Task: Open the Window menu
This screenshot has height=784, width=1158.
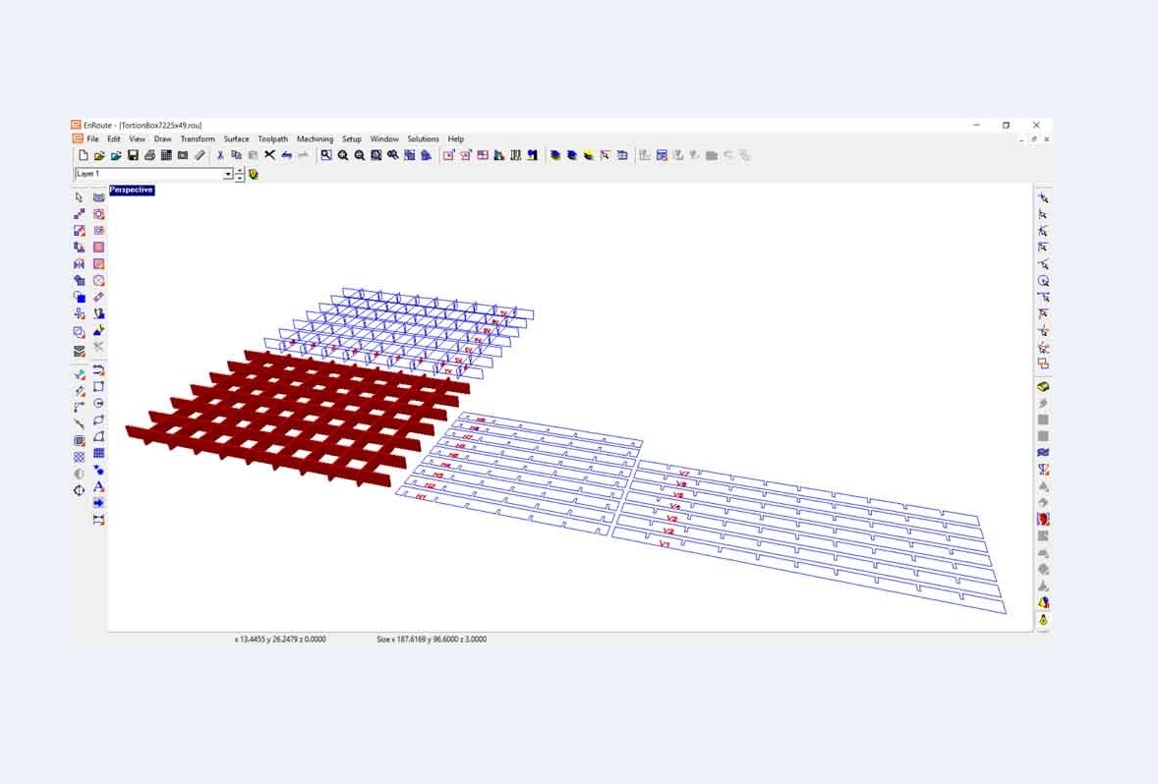Action: click(x=384, y=139)
